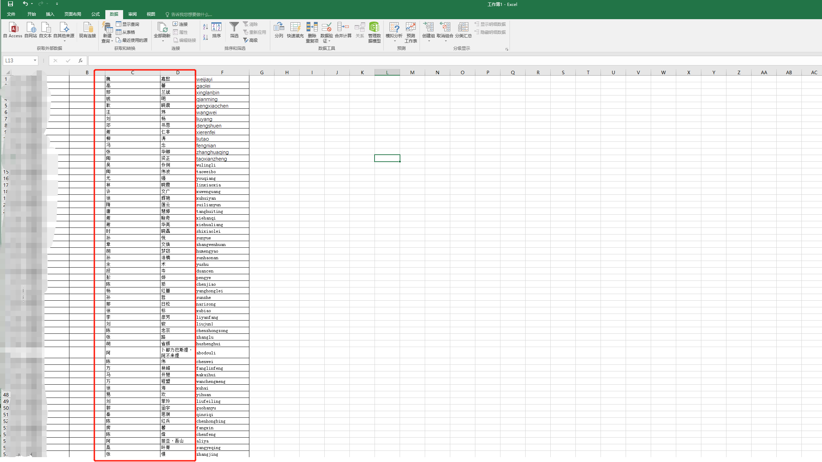Click Sort A to Z ascending icon
The width and height of the screenshot is (822, 462).
click(x=205, y=26)
